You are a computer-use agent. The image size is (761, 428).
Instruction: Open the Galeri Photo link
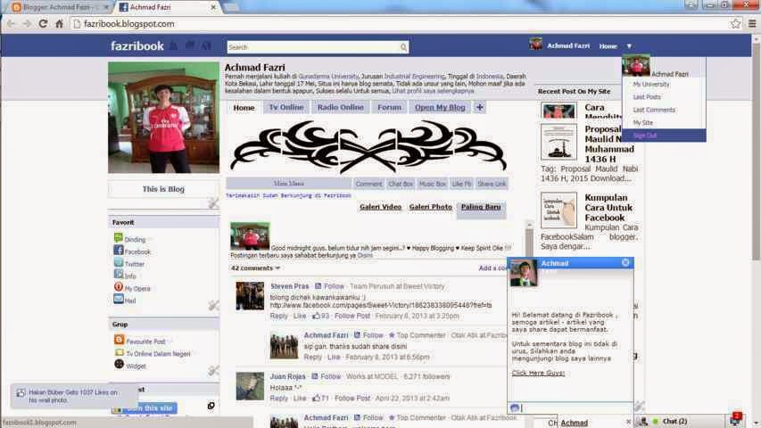click(431, 207)
